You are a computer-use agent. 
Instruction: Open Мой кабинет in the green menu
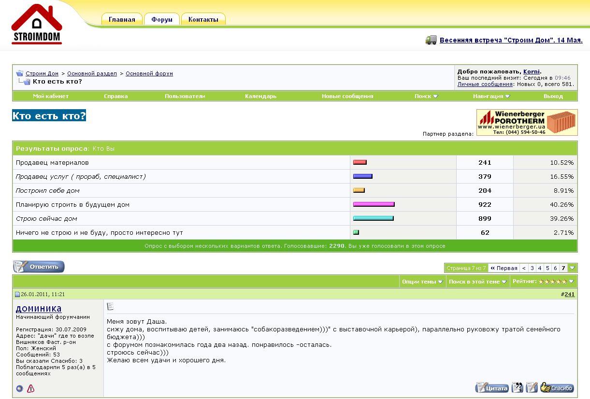[x=51, y=96]
